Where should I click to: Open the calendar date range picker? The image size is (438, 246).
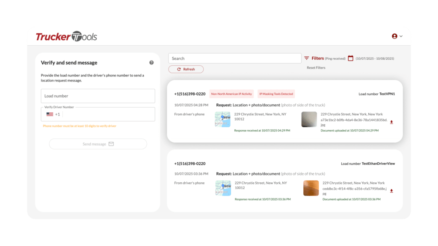coord(350,59)
